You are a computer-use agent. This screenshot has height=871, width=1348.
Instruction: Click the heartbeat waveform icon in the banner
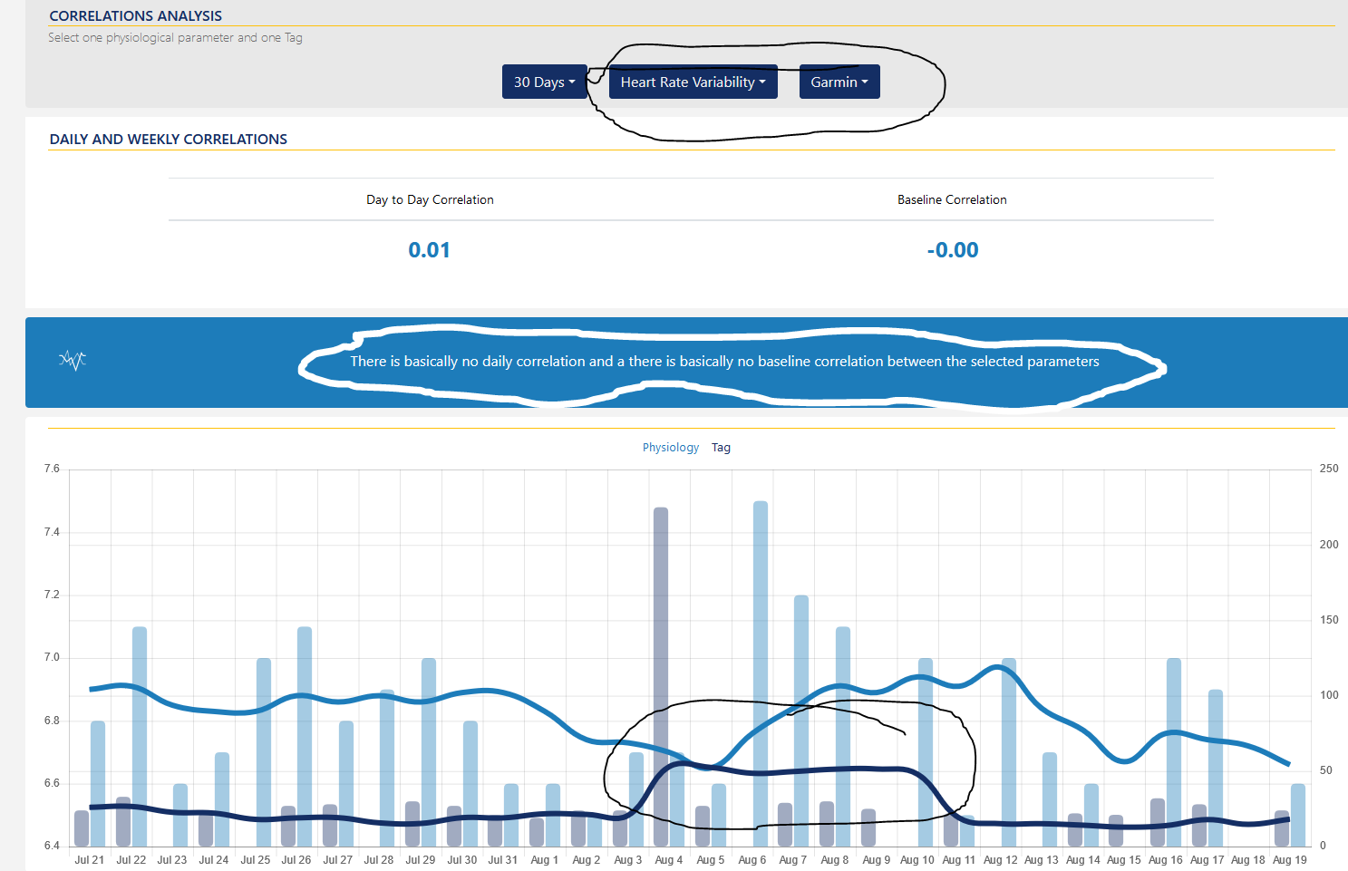[x=72, y=360]
